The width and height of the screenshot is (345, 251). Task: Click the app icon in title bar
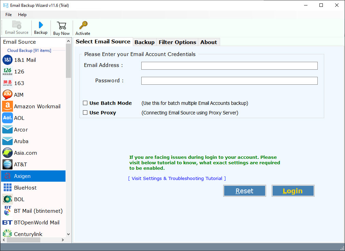[x=6, y=5]
